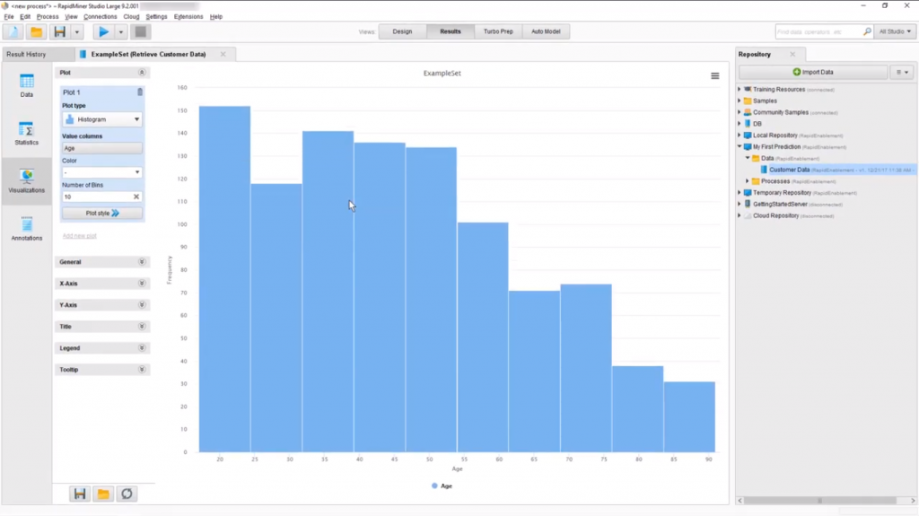Load plot configuration from bottom folder icon
919x516 pixels.
[103, 494]
